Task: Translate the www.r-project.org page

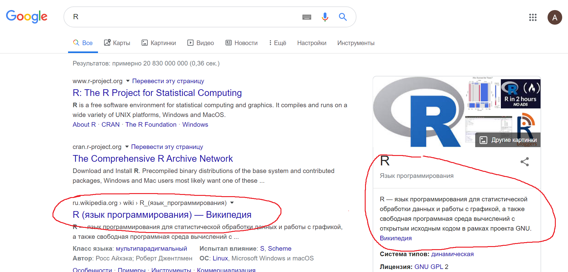Action: pos(168,81)
